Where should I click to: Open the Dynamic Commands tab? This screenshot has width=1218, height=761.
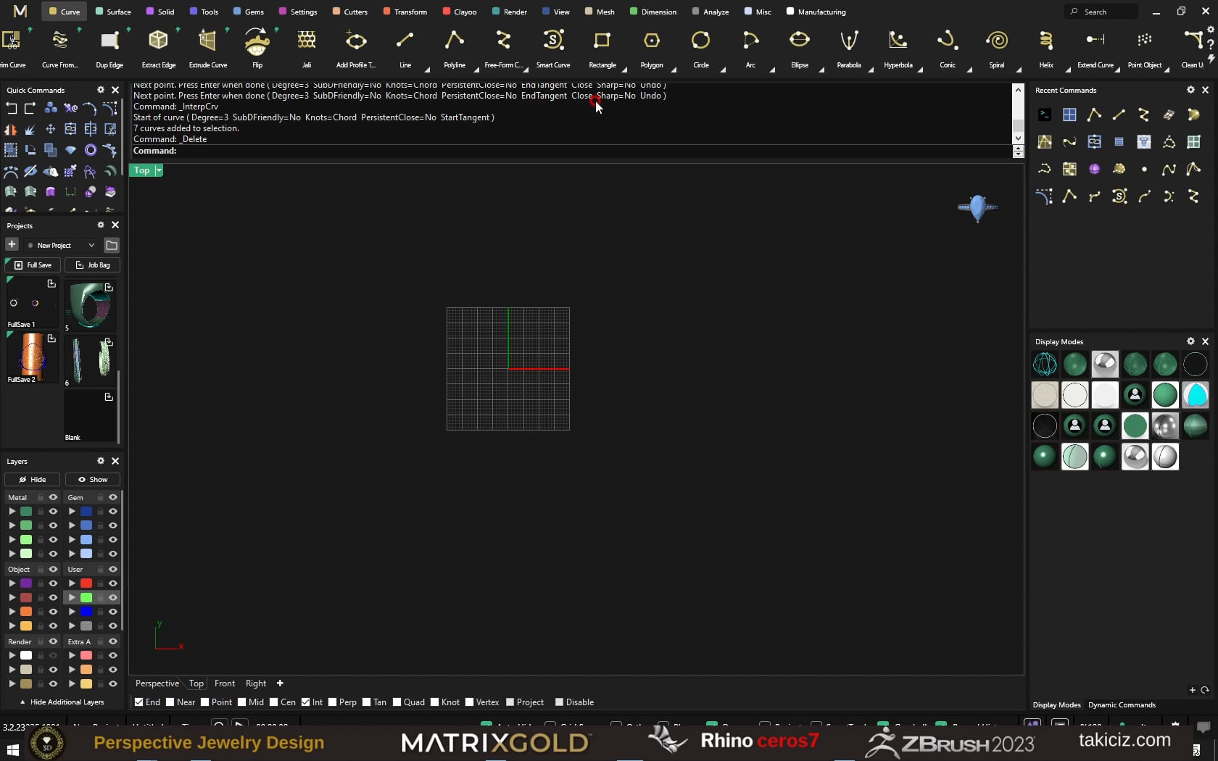pos(1122,704)
